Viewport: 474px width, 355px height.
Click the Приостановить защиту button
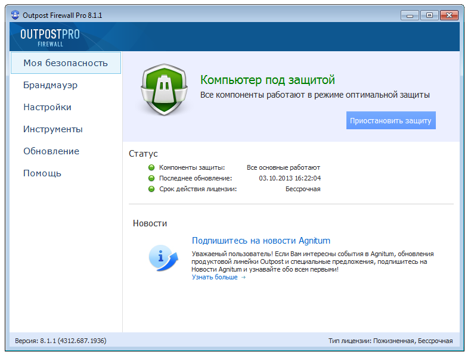click(x=391, y=120)
